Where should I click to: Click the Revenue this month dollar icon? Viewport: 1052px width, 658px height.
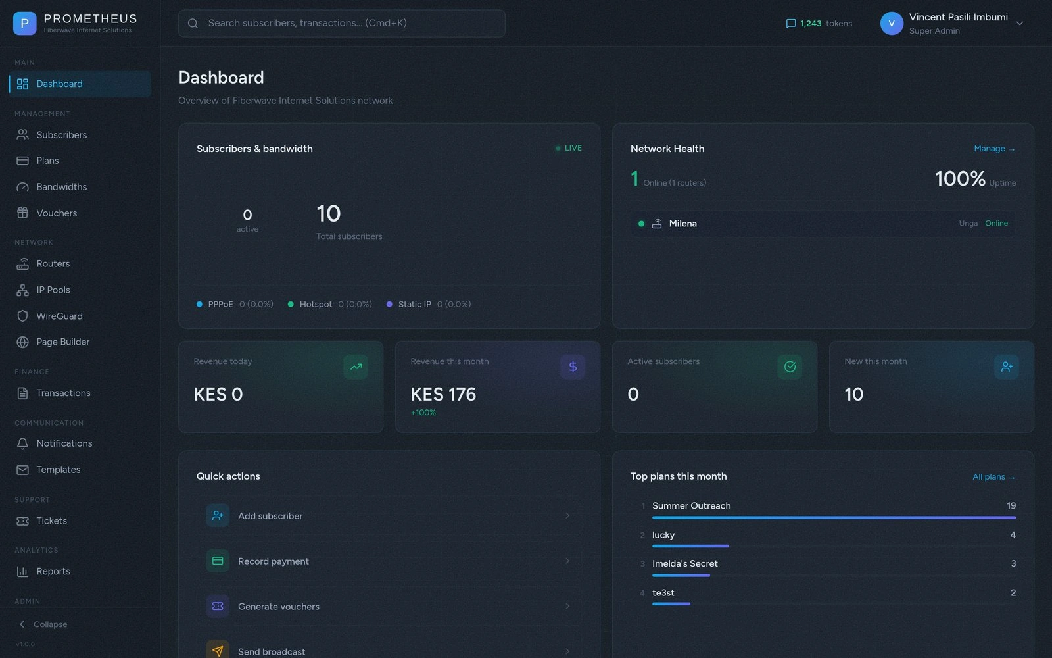pos(573,367)
